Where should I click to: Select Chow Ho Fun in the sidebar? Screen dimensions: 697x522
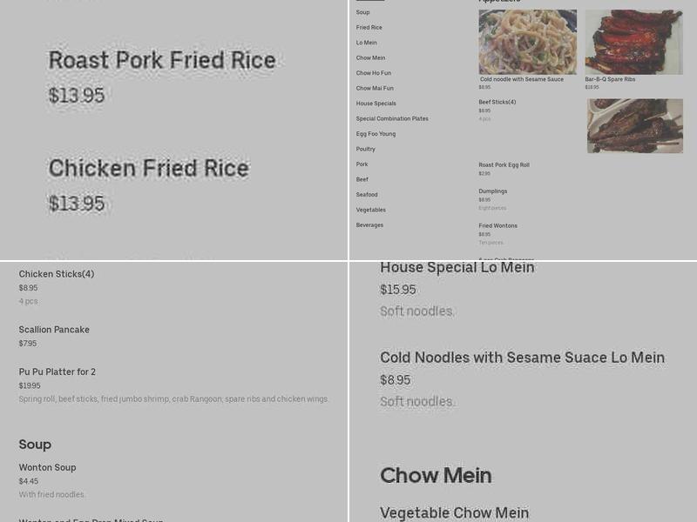tap(373, 73)
